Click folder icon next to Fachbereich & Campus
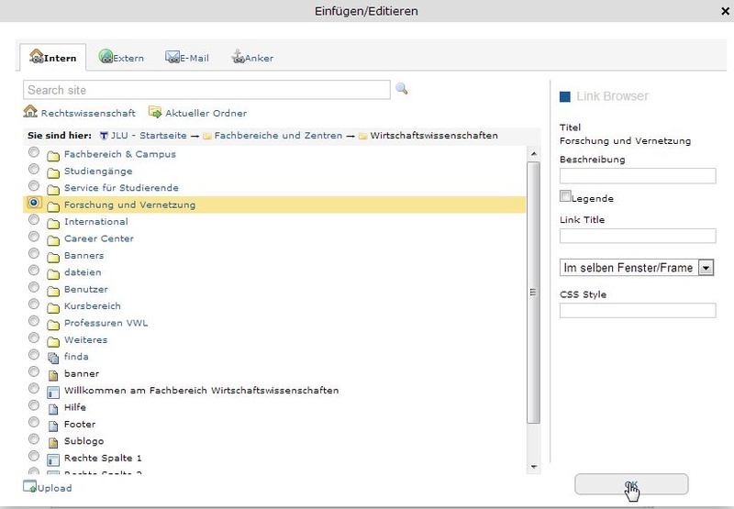 click(x=53, y=156)
